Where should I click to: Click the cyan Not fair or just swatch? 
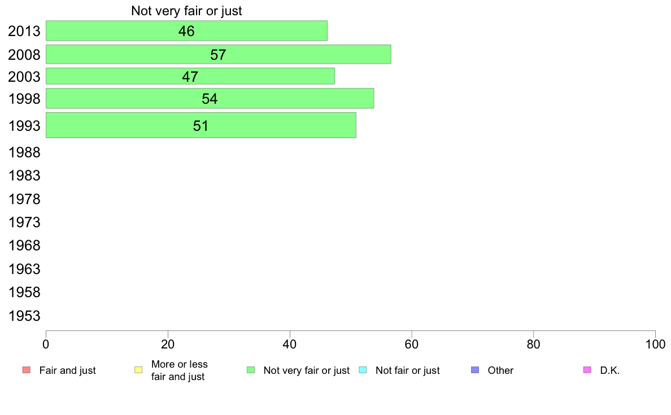363,370
